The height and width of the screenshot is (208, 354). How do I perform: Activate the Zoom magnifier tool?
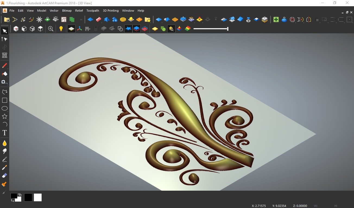[x=50, y=28]
